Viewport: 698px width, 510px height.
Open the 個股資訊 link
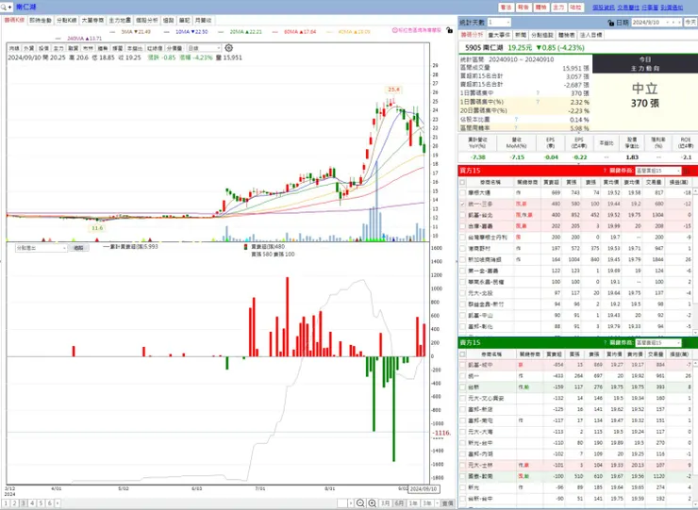pyautogui.click(x=603, y=8)
